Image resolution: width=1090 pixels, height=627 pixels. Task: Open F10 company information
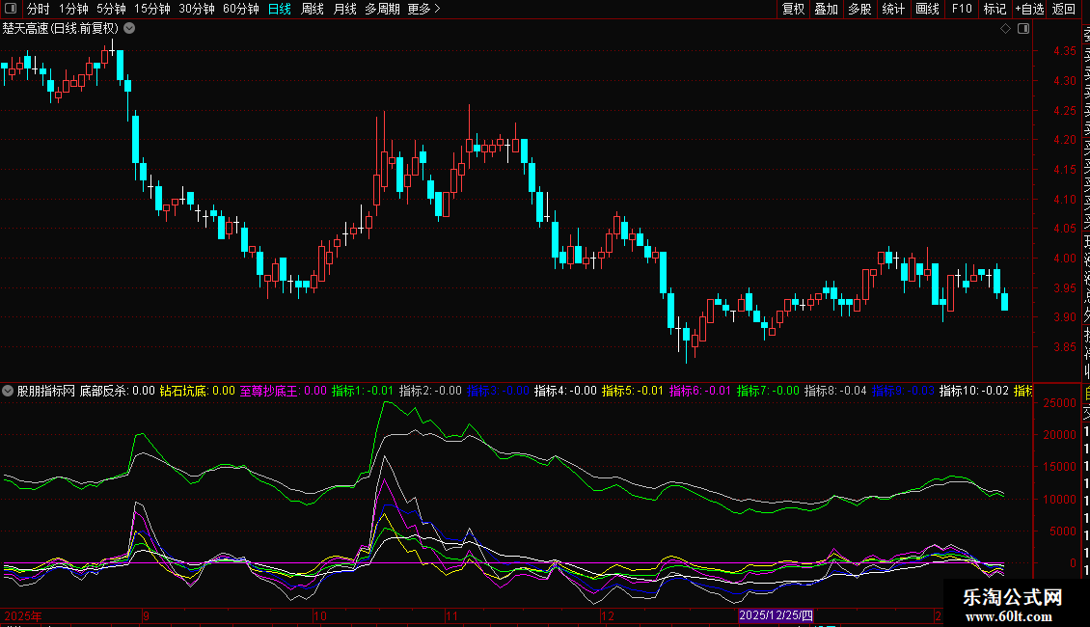962,10
